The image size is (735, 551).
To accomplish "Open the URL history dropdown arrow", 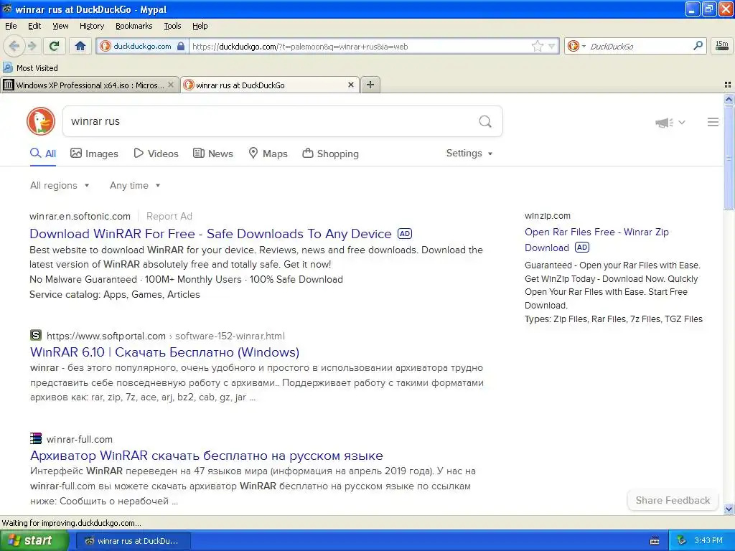I will point(552,46).
